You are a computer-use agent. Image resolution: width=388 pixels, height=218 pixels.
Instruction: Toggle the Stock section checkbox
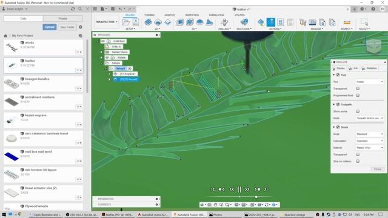338,127
